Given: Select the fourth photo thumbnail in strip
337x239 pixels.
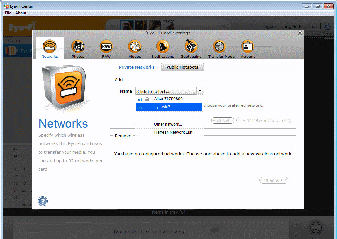Looking at the screenshot, I should 168,25.
